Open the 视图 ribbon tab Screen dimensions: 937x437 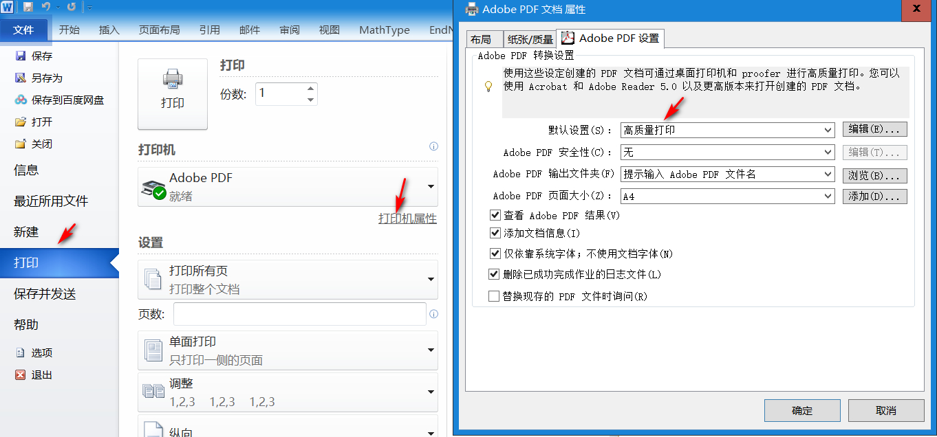(x=330, y=30)
